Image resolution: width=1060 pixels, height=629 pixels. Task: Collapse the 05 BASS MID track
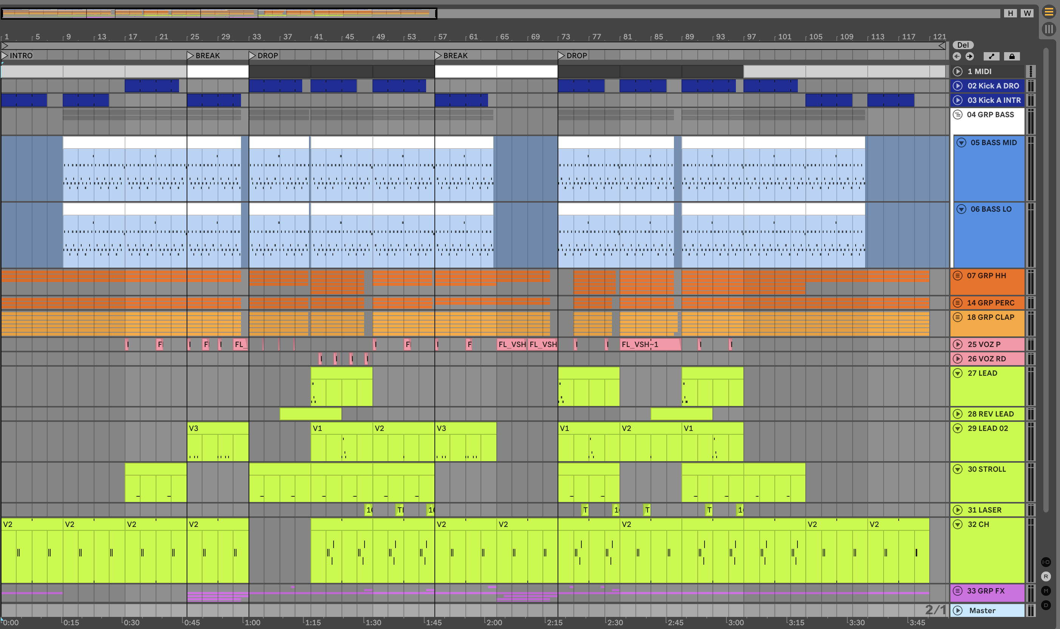point(961,143)
